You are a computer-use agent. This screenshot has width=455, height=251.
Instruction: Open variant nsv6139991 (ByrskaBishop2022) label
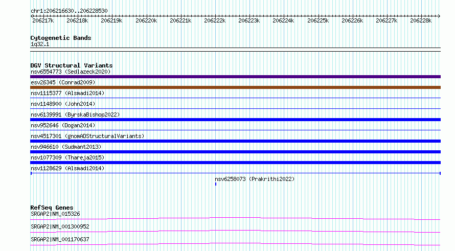click(75, 115)
